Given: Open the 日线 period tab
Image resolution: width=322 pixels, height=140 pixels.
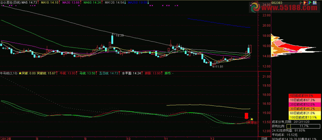Looking at the screenshot, I should coord(264,139).
